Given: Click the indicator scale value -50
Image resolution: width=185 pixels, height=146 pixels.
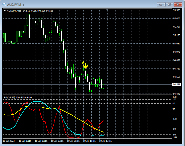Looking at the screenshot, I should point(174,129).
